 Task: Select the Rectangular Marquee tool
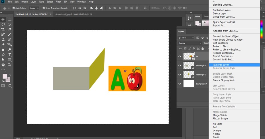tap(10, 19)
